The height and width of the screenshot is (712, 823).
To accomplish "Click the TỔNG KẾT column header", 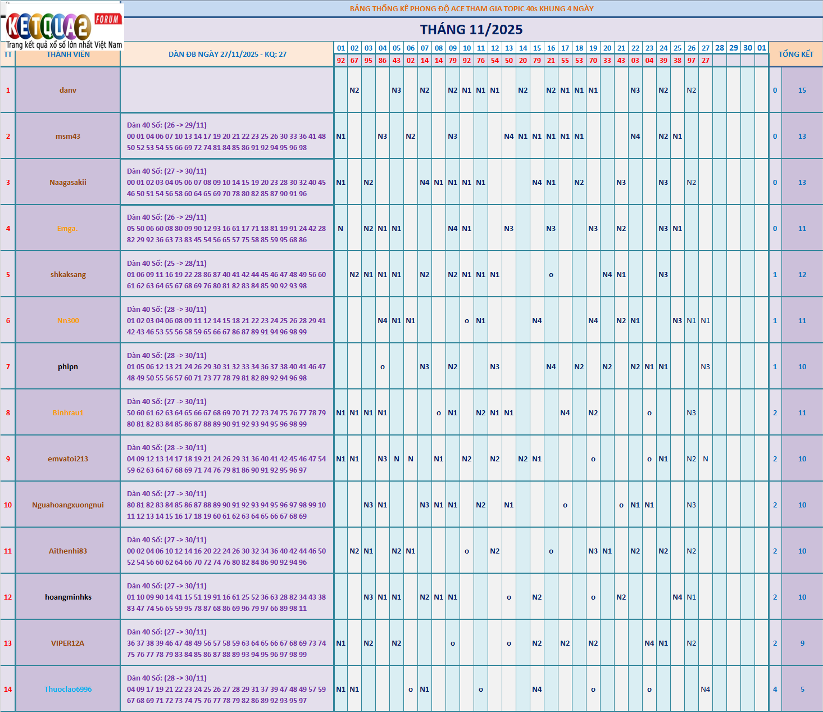I will coord(795,54).
